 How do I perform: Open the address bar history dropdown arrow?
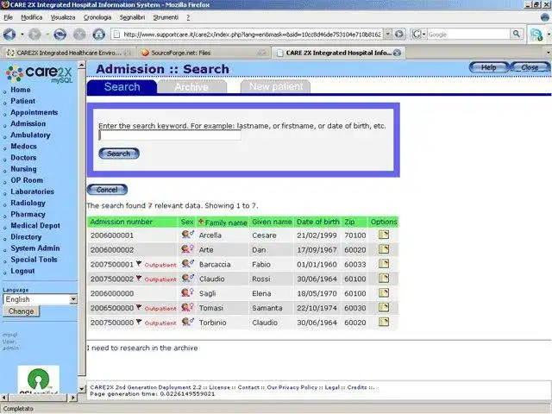[x=387, y=34]
